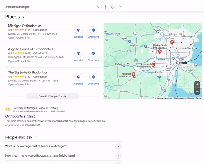
Task: Get directions to The Big Smile Orthodontics
Action: (93, 77)
